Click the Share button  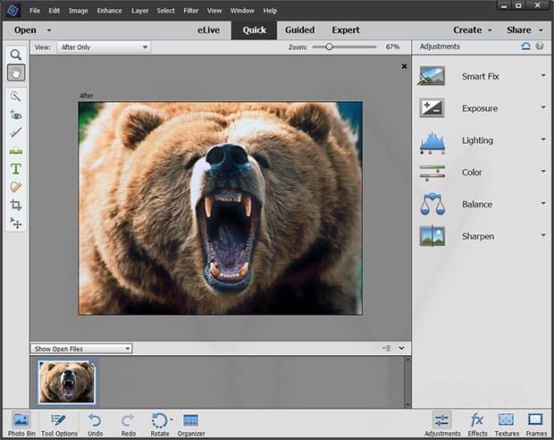point(518,30)
